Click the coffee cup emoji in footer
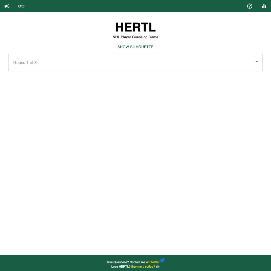This screenshot has width=271, height=271. (x=158, y=267)
